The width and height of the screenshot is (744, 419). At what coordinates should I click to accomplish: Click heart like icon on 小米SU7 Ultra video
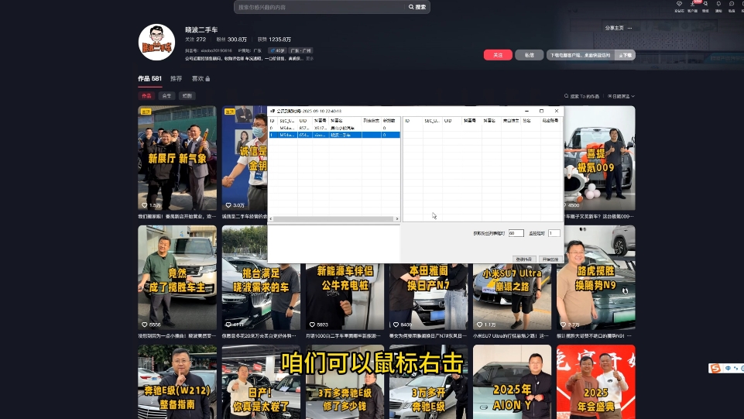coord(479,325)
